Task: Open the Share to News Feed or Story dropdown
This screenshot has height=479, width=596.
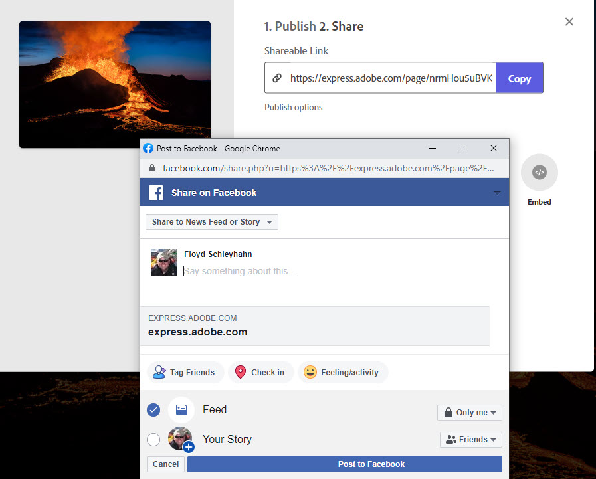Action: [x=211, y=223]
